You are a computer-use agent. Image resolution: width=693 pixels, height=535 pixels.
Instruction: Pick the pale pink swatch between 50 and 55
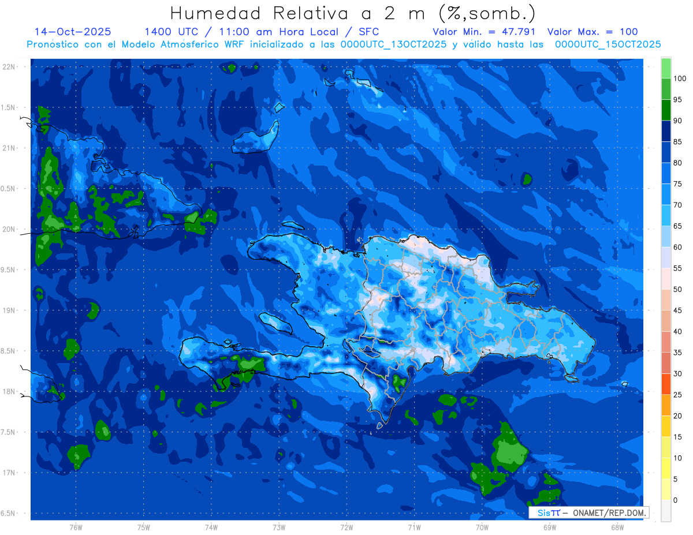(666, 278)
